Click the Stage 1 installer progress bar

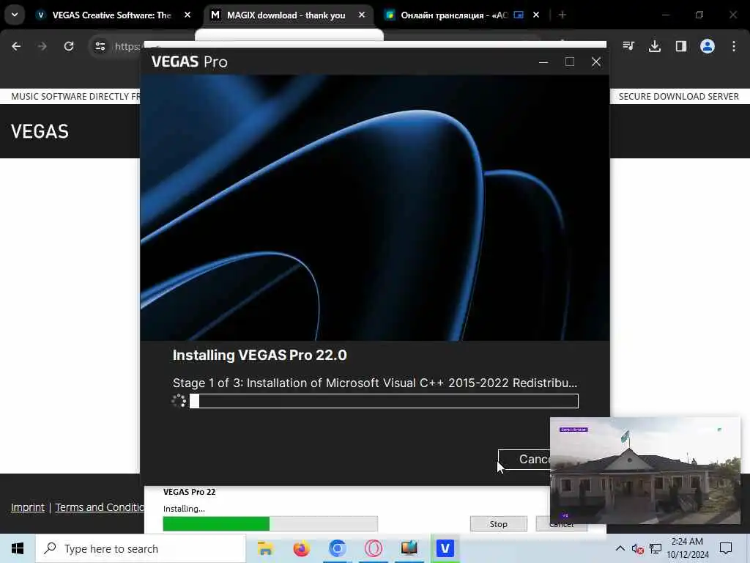tap(384, 401)
